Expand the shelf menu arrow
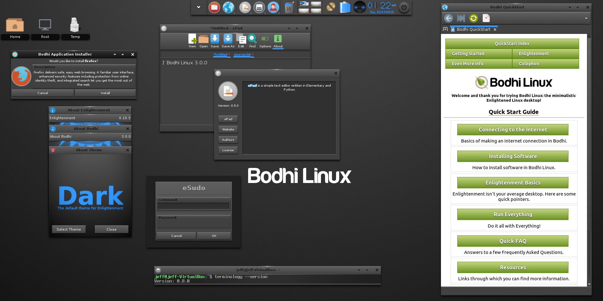This screenshot has height=301, width=603. coord(198,7)
